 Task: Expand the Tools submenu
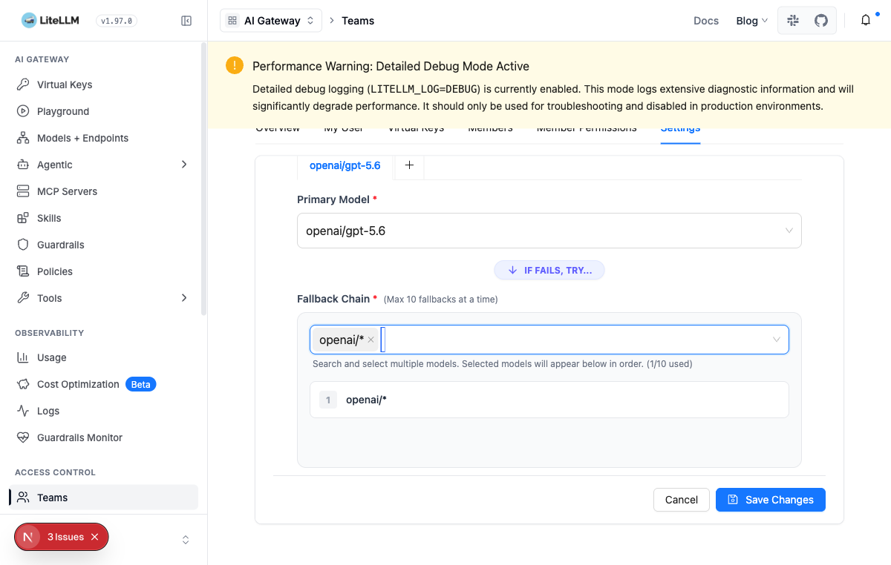pos(184,298)
